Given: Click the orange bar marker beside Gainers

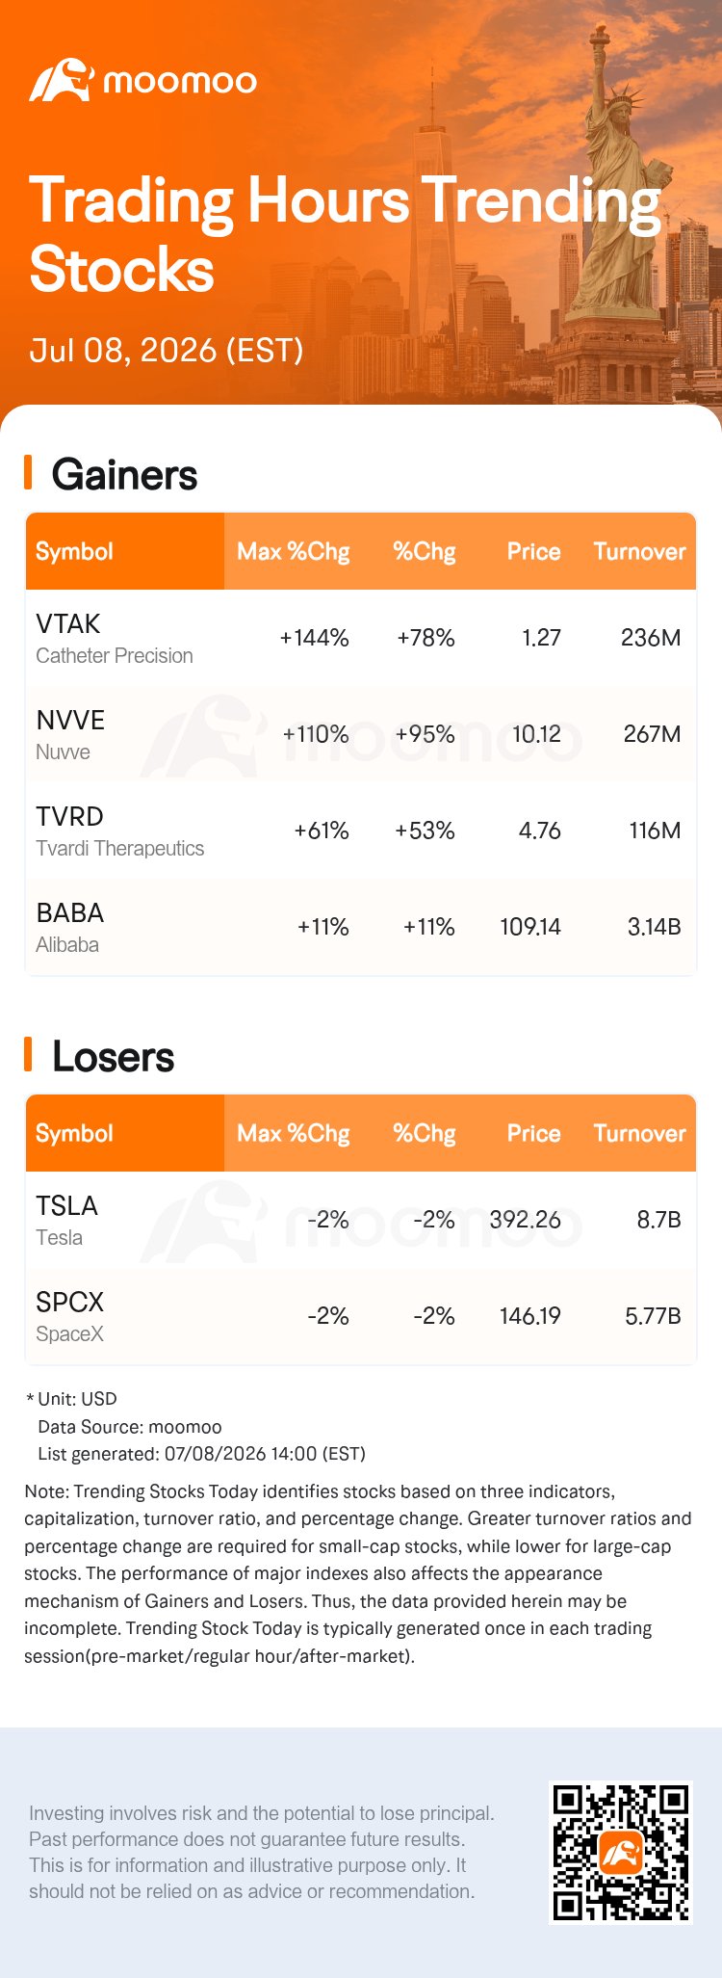Looking at the screenshot, I should 28,472.
